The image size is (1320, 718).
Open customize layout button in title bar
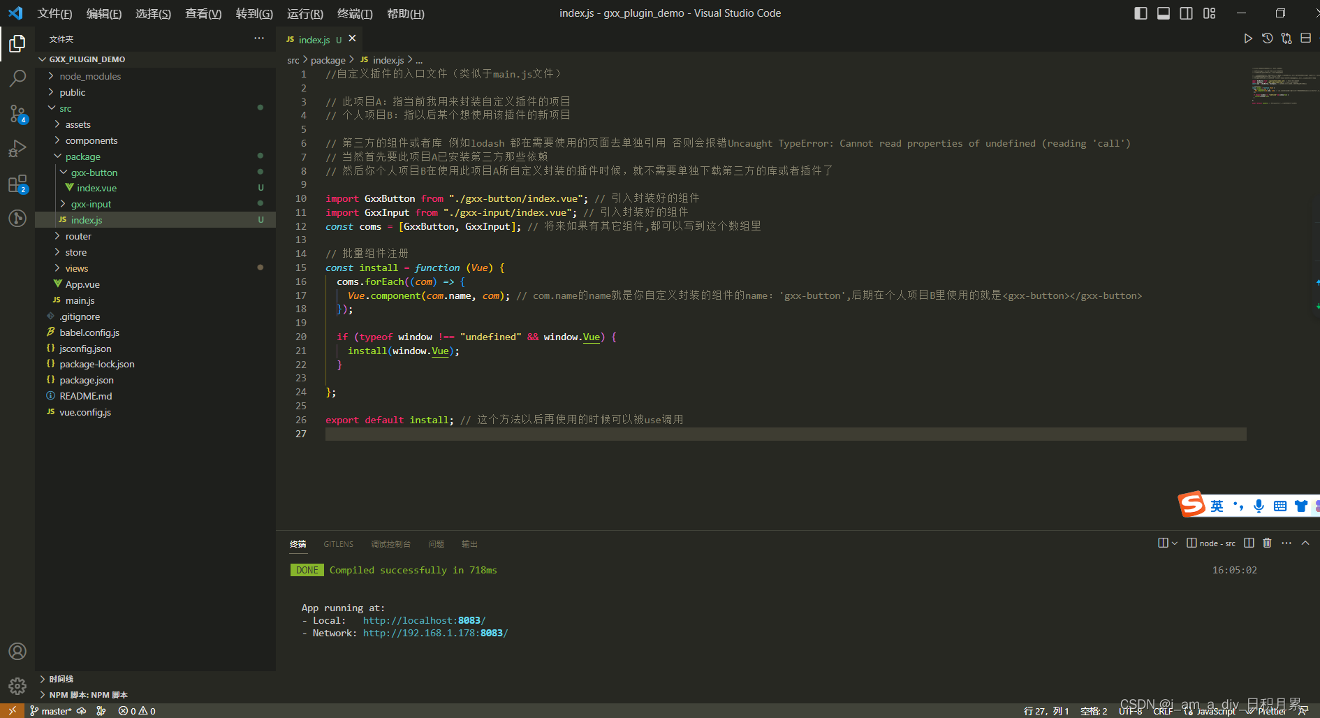pyautogui.click(x=1209, y=13)
